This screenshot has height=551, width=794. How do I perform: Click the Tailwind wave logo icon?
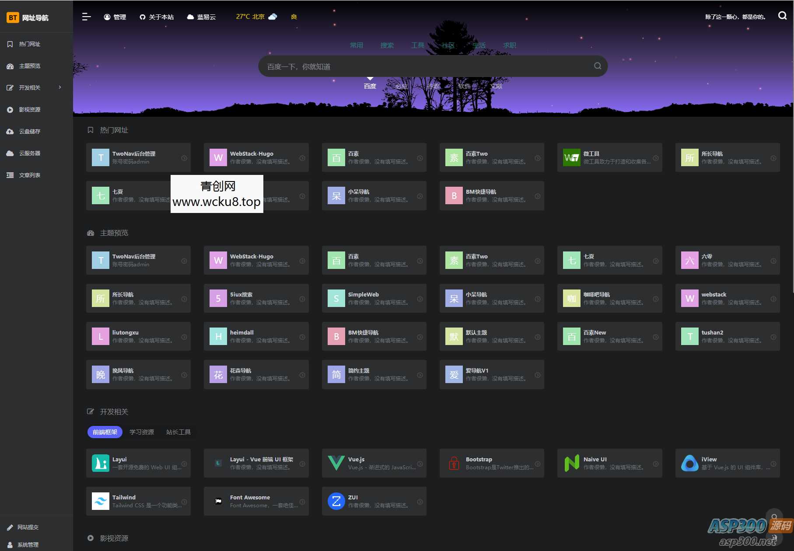pyautogui.click(x=101, y=501)
